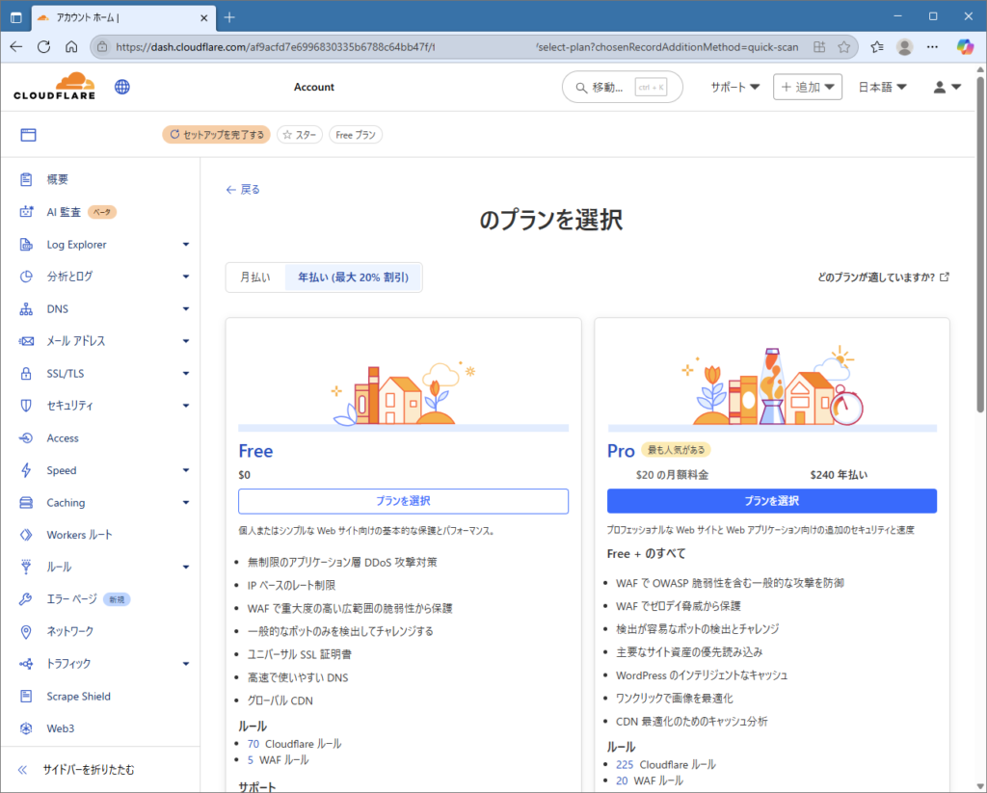Open the globe icon next to the logo

pyautogui.click(x=122, y=87)
